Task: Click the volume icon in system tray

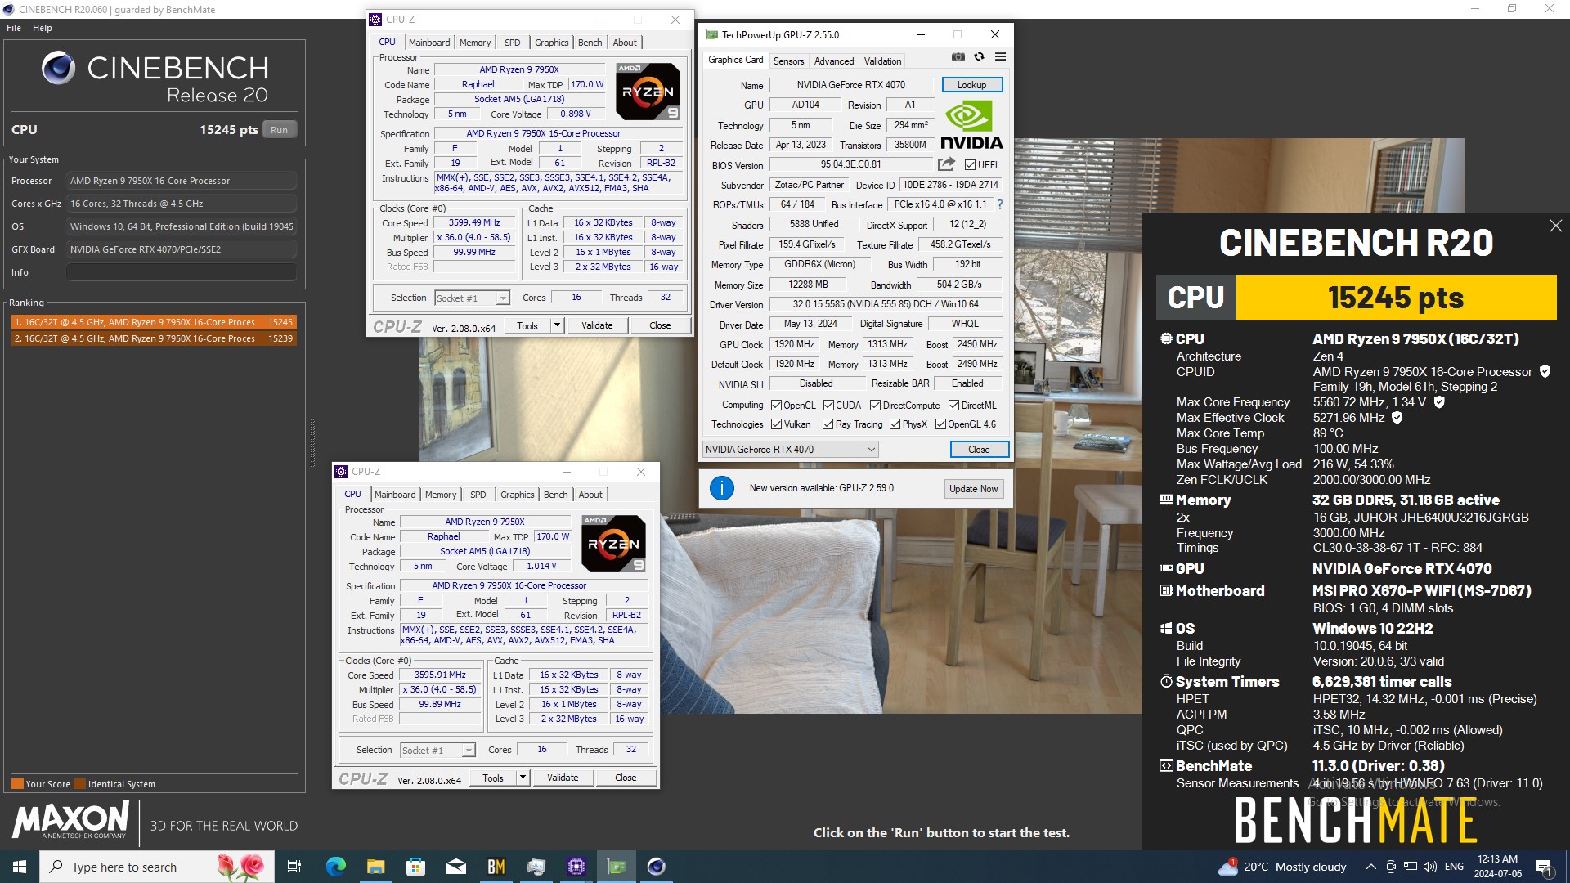Action: (1429, 867)
